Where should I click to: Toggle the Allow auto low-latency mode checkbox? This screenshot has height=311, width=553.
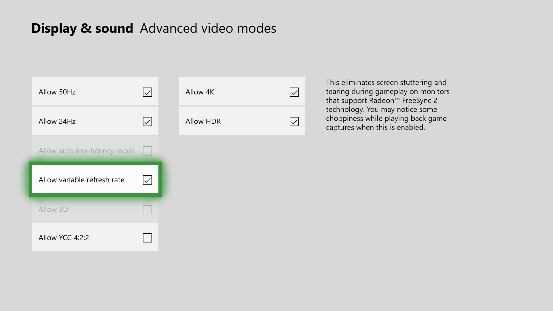(147, 151)
